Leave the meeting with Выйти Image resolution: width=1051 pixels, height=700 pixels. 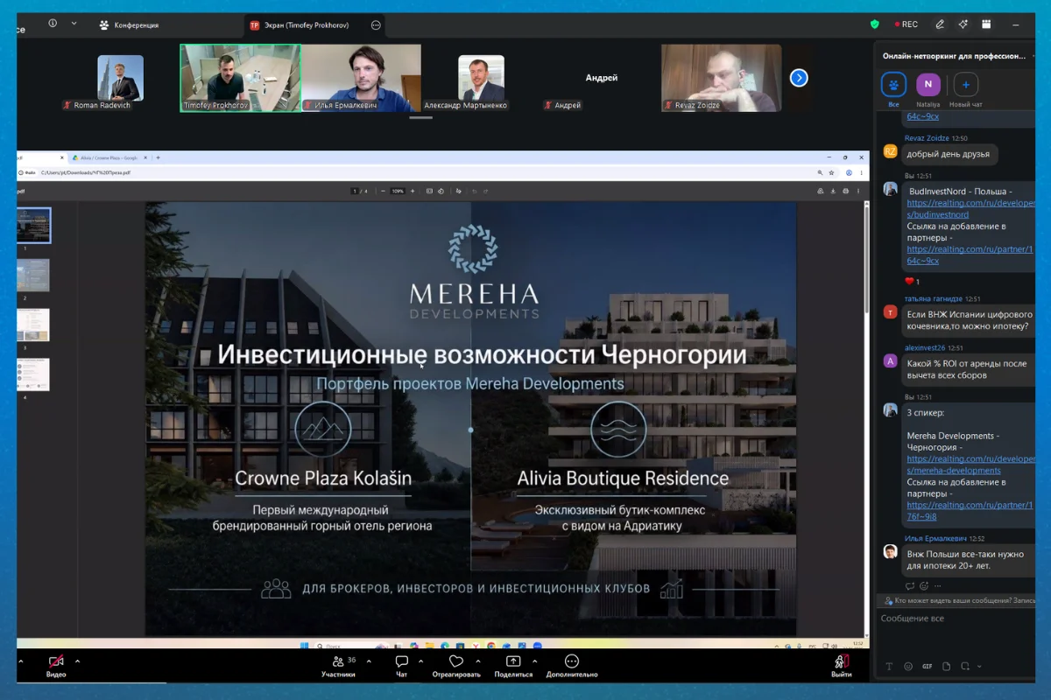[842, 666]
